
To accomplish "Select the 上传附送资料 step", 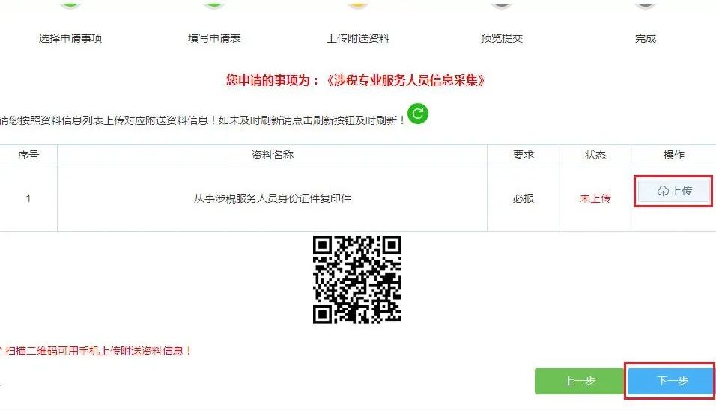I will pyautogui.click(x=358, y=38).
